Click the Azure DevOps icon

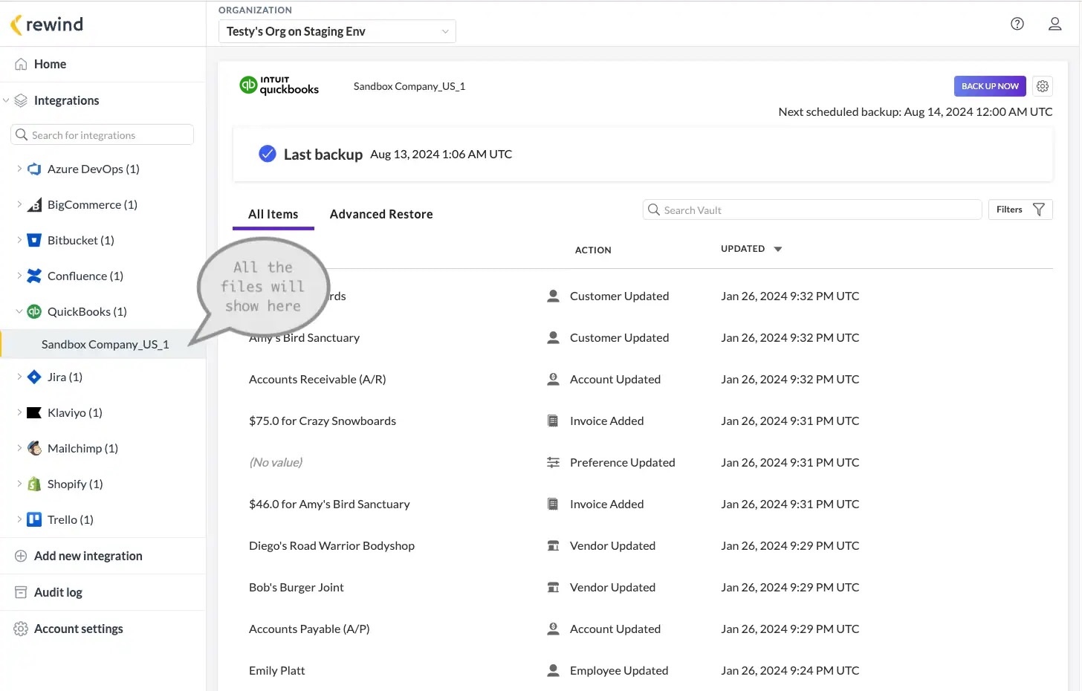34,169
